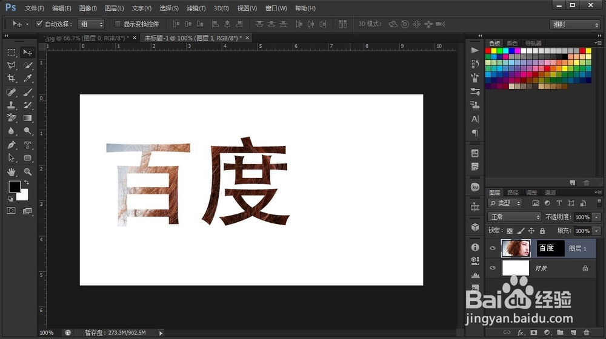
Task: Click the white background color swatch
Action: click(24, 196)
